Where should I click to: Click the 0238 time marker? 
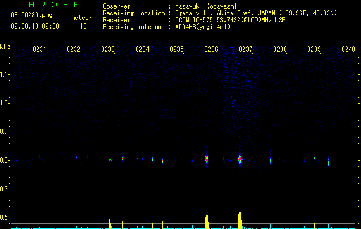pos(280,49)
